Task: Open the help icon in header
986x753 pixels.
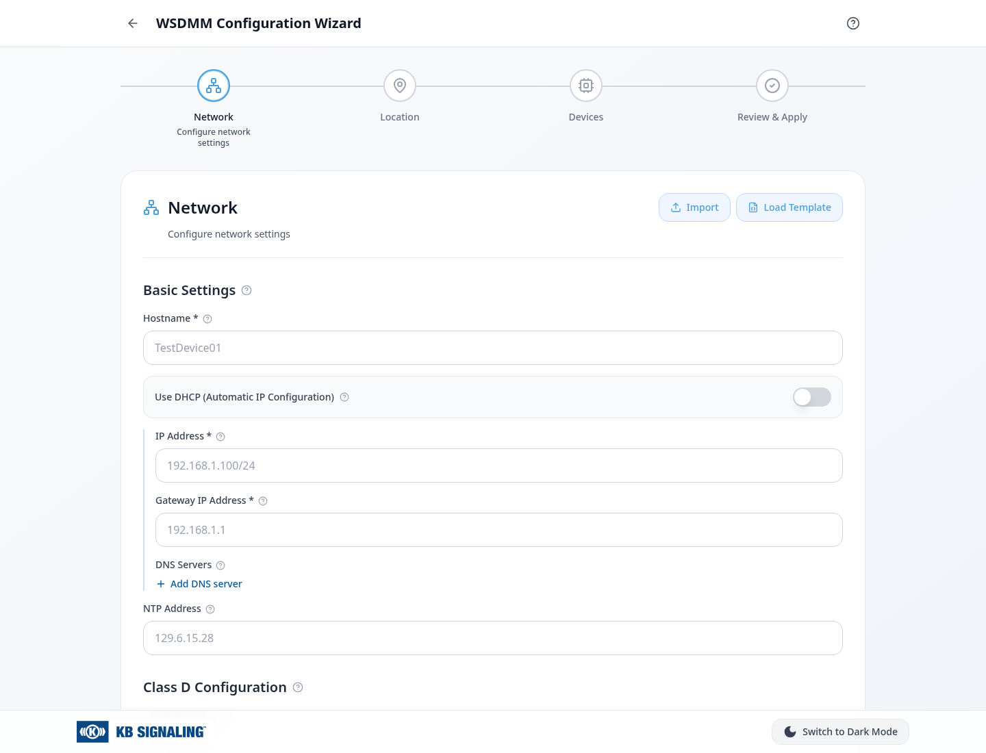Action: [x=853, y=23]
